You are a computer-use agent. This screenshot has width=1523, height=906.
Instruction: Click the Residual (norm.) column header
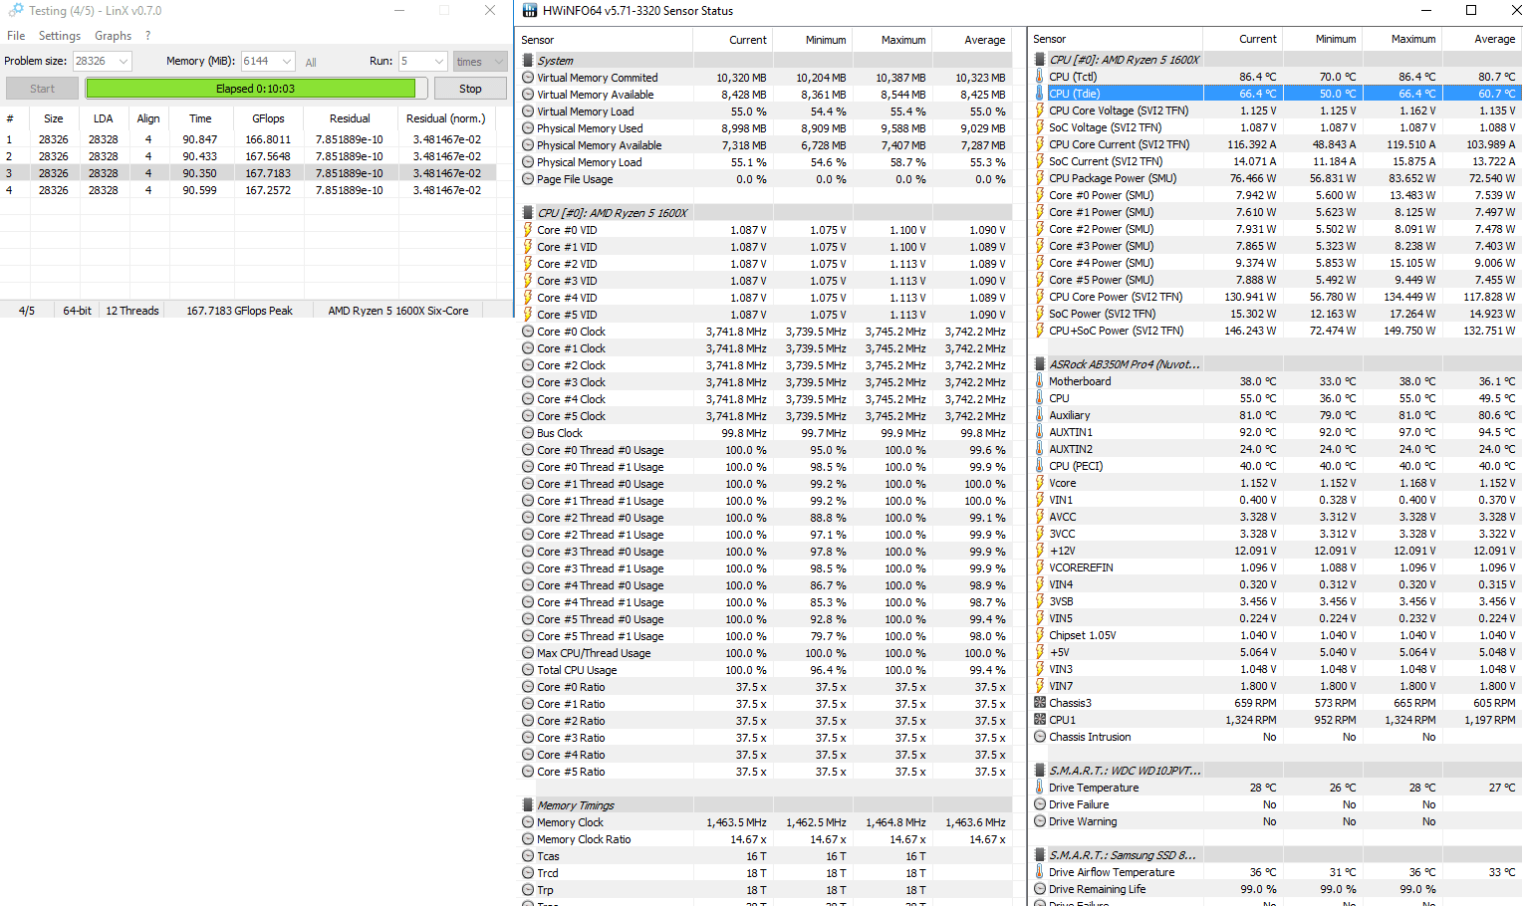[445, 118]
